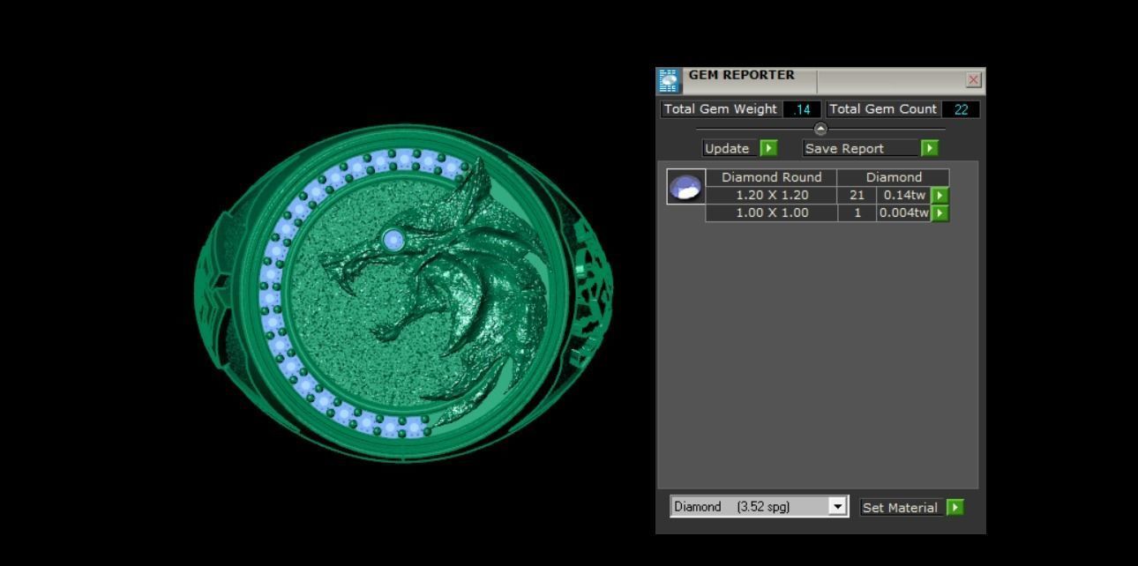Click the quantity cell showing 21
This screenshot has height=566, width=1138.
click(857, 195)
